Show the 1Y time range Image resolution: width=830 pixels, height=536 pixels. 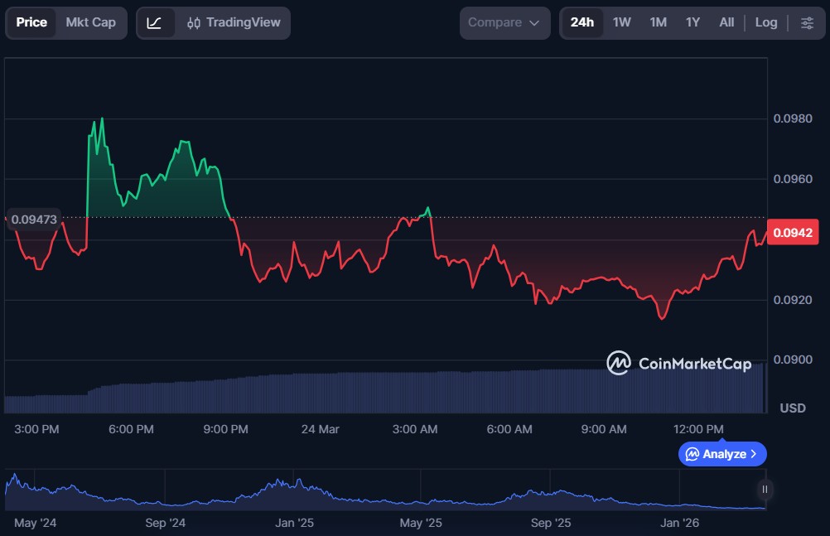(692, 22)
